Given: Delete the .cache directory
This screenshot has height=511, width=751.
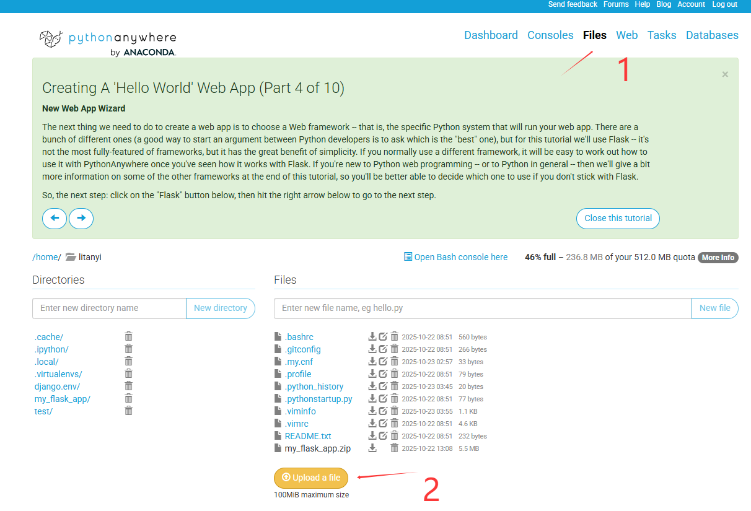Looking at the screenshot, I should [128, 336].
